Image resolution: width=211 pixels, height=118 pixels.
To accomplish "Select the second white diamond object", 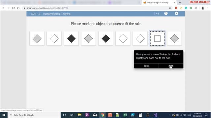I will click(x=54, y=39).
